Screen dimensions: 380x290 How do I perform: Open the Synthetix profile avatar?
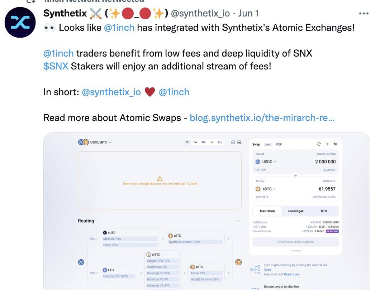coord(20,22)
